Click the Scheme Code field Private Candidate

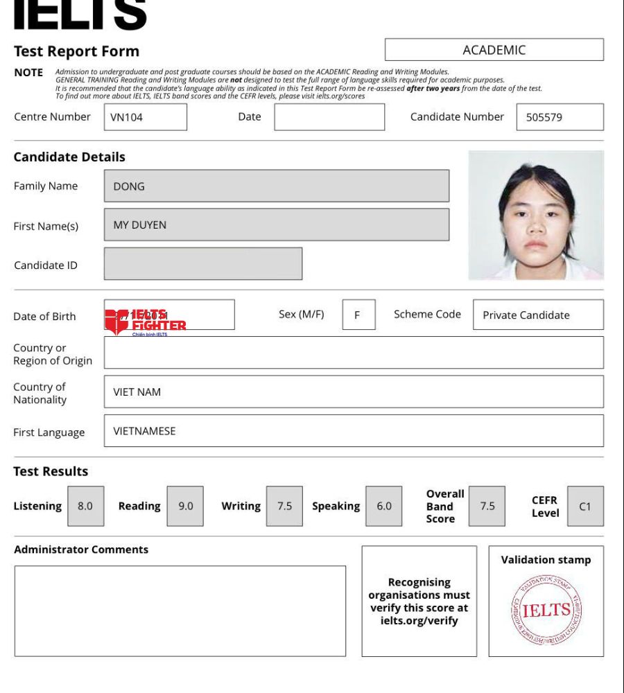(538, 315)
